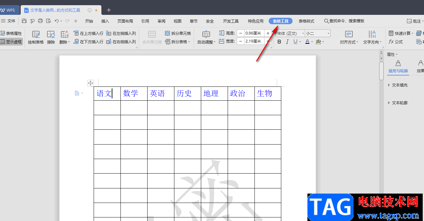This screenshot has width=424, height=221.
Task: Click the Undo arrow
Action: click(x=57, y=21)
